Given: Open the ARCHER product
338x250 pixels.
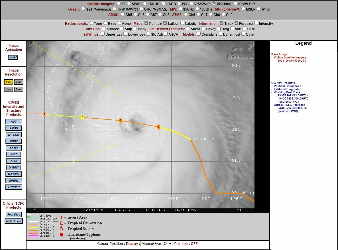Looking at the screenshot, I should pyautogui.click(x=14, y=187).
